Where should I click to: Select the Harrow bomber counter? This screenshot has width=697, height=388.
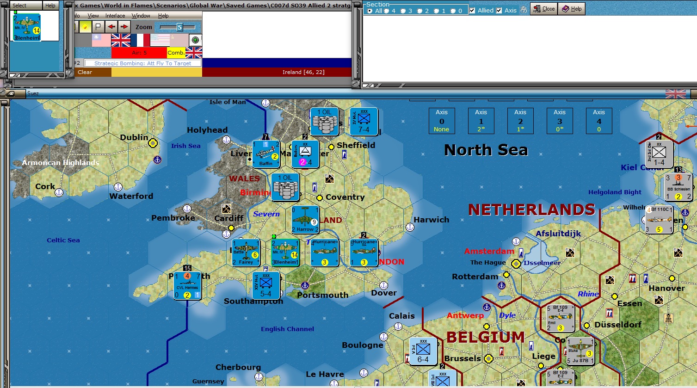pos(305,220)
